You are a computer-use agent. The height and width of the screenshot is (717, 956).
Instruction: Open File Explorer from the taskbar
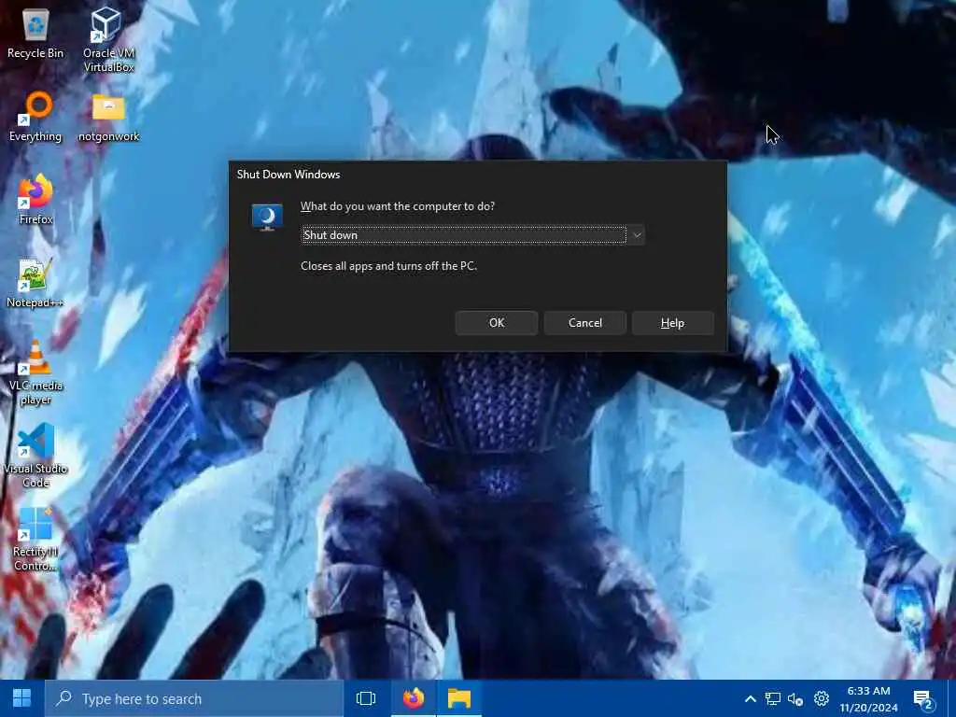tap(459, 698)
